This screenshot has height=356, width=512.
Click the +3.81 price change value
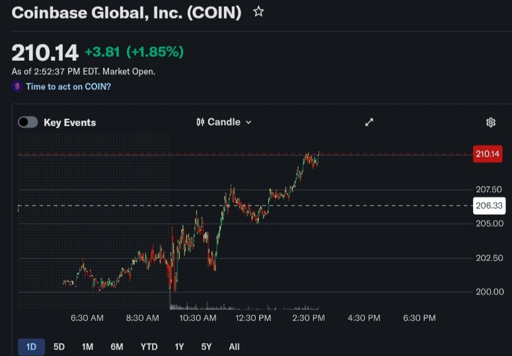102,52
